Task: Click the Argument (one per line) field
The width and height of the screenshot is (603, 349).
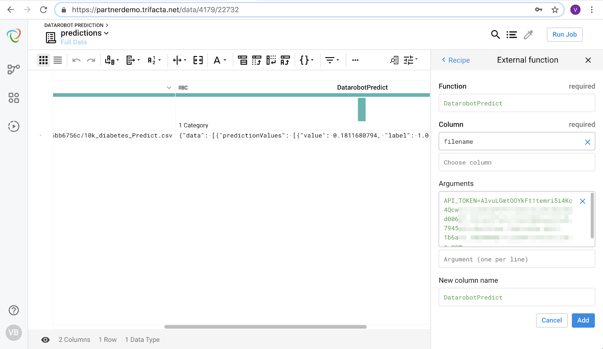Action: [x=517, y=259]
